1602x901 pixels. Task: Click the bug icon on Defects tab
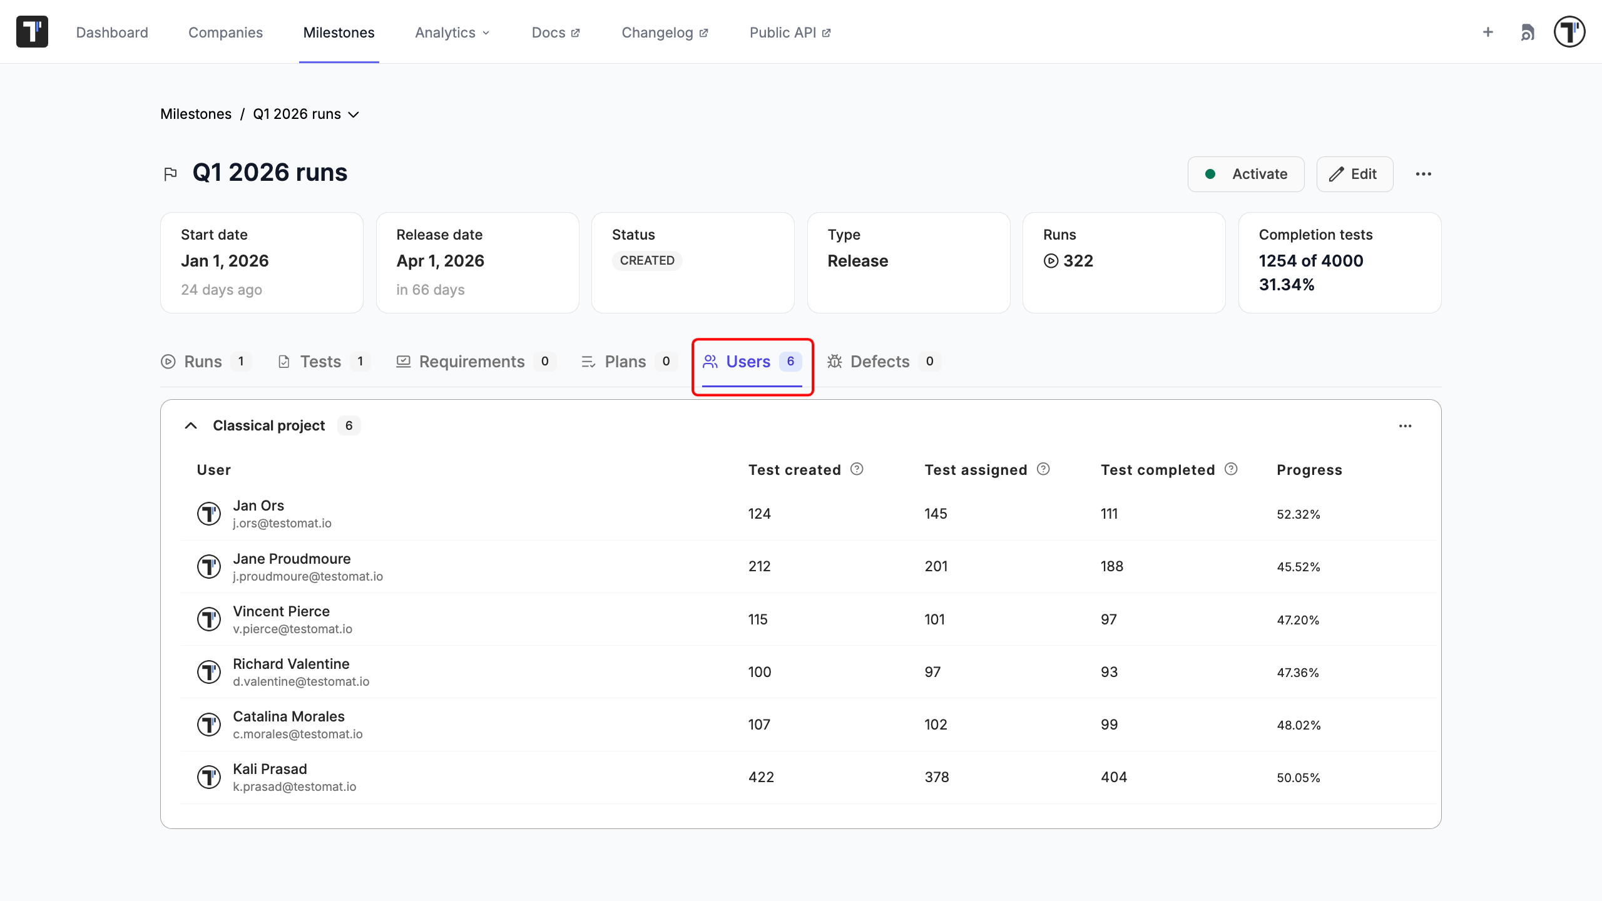[x=835, y=362]
